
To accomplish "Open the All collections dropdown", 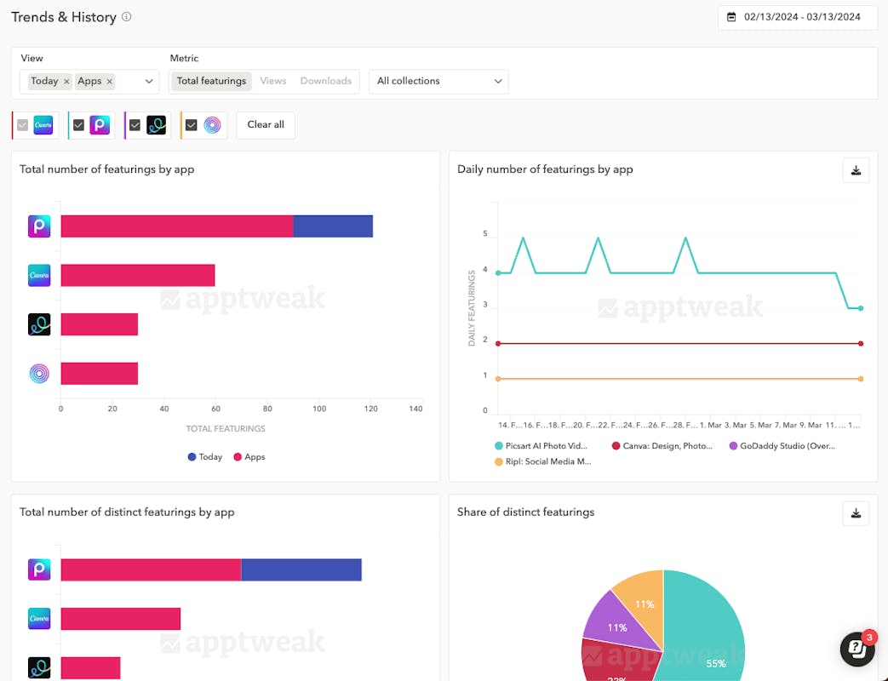I will coord(438,82).
